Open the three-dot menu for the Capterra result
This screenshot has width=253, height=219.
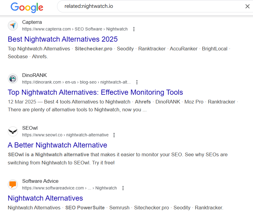click(x=134, y=29)
